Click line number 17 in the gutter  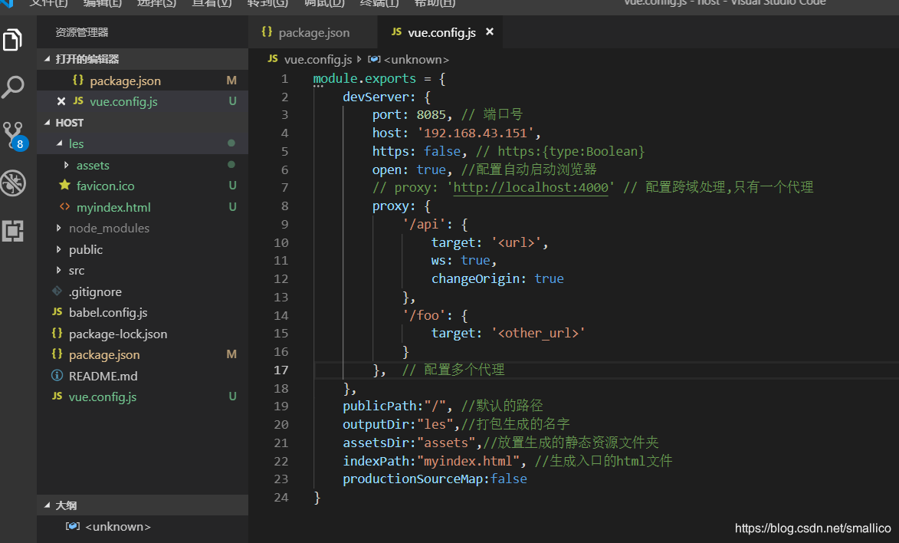281,370
